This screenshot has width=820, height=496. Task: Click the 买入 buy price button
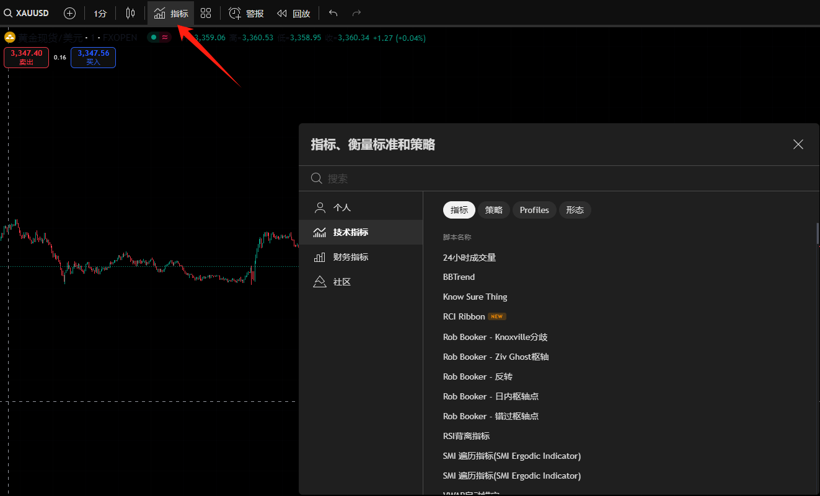[x=93, y=57]
